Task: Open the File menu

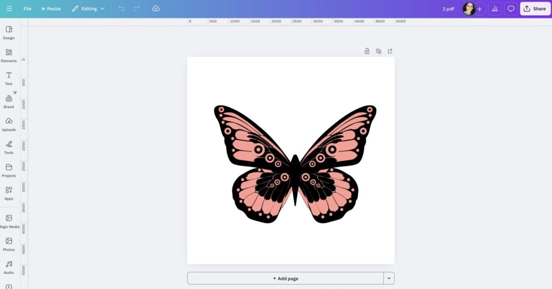Action: coord(27,9)
